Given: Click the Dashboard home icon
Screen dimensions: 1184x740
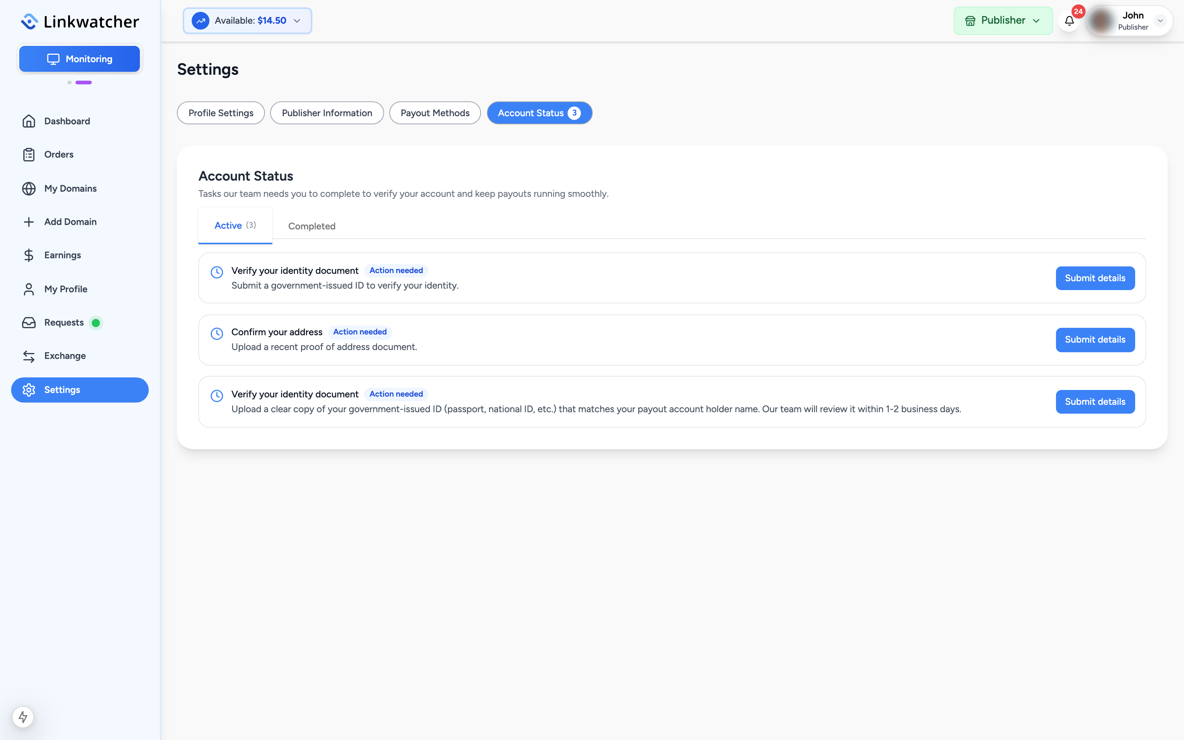Looking at the screenshot, I should pos(29,121).
